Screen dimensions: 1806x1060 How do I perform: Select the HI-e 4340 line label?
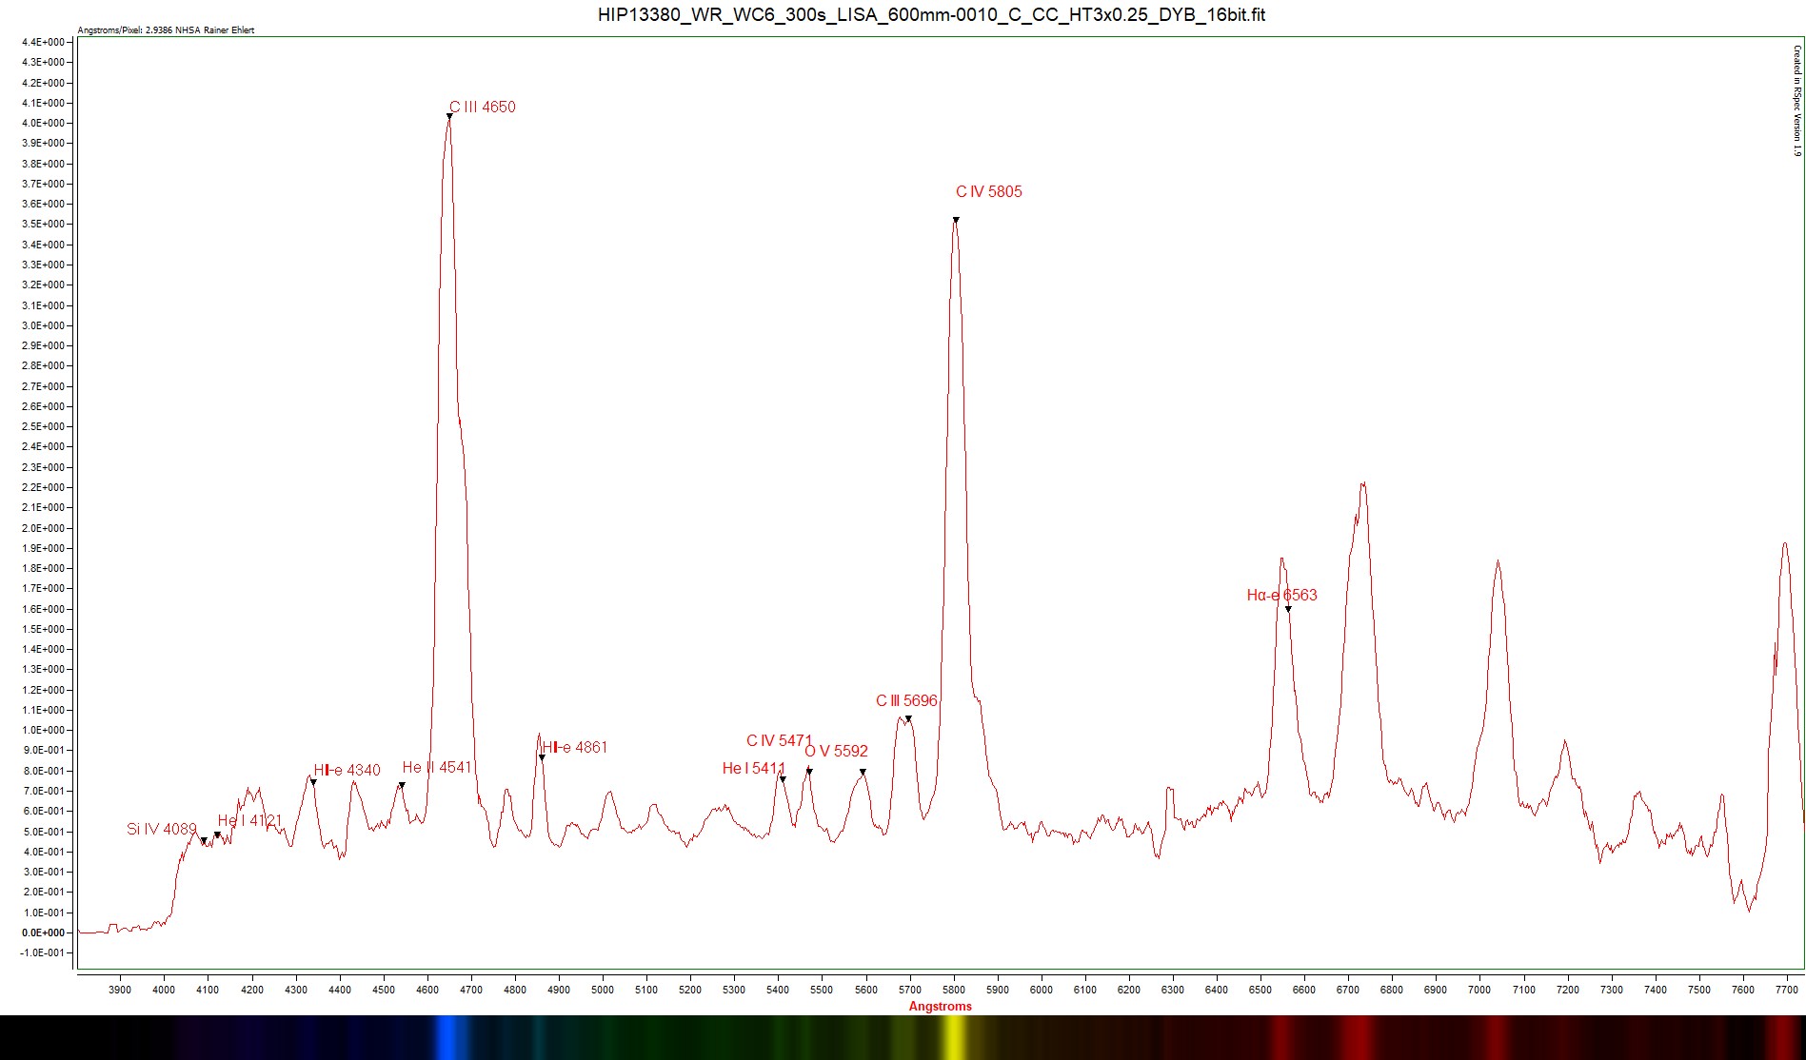[347, 770]
